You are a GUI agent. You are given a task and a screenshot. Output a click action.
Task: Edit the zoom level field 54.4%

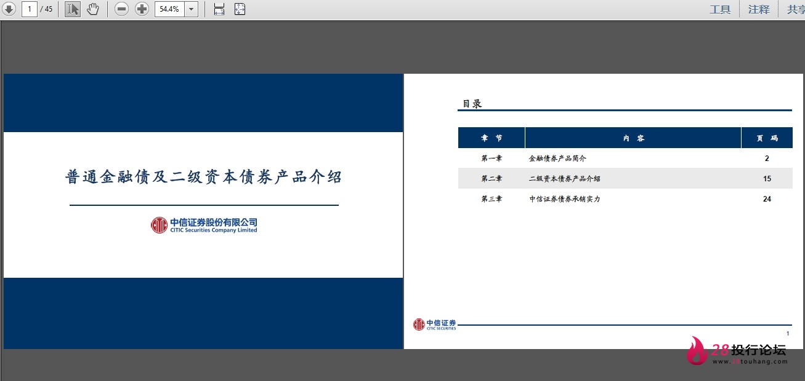[x=169, y=9]
